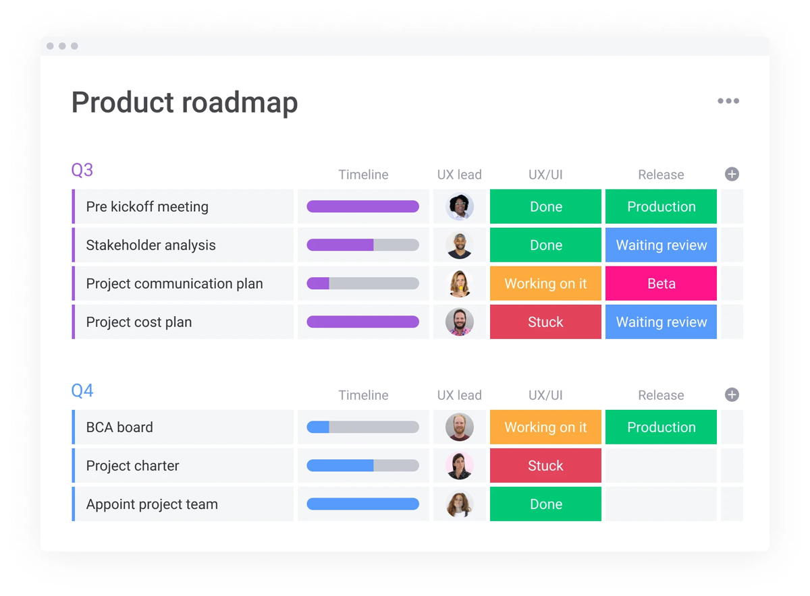Click the Working on it status for BCA board
This screenshot has height=596, width=810.
pyautogui.click(x=545, y=427)
